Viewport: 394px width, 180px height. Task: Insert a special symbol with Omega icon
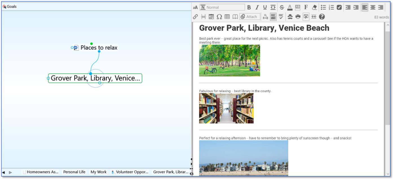(219, 17)
